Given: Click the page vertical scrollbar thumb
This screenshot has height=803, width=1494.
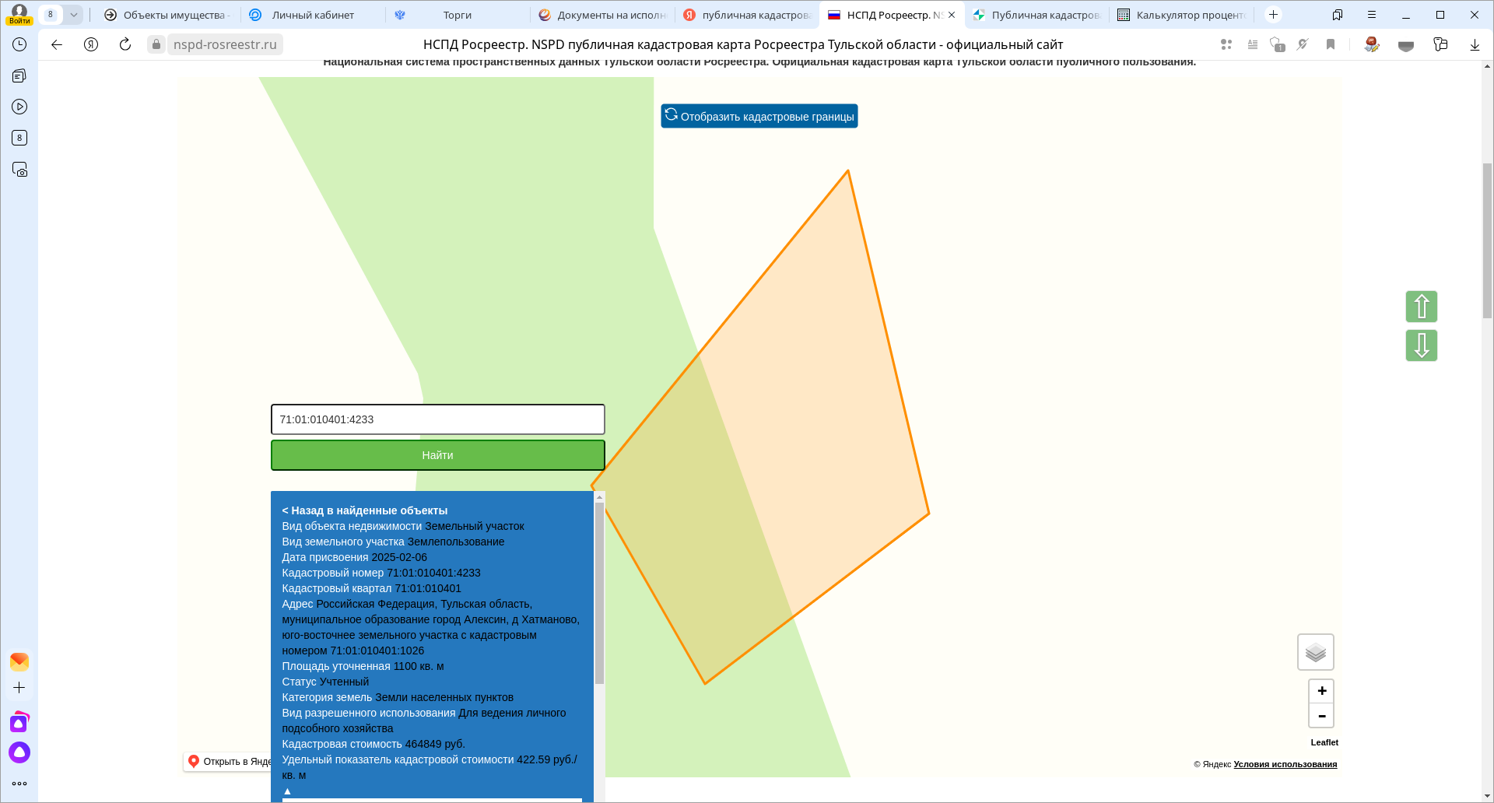Looking at the screenshot, I should coord(1487,241).
